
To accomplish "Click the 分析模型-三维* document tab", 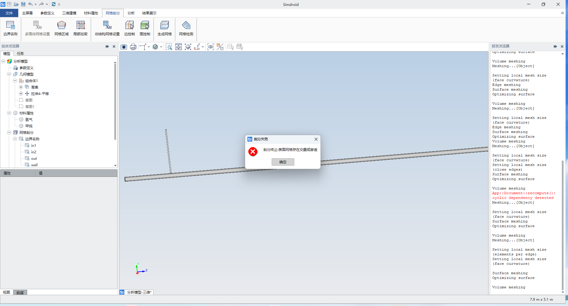I will click(136, 292).
